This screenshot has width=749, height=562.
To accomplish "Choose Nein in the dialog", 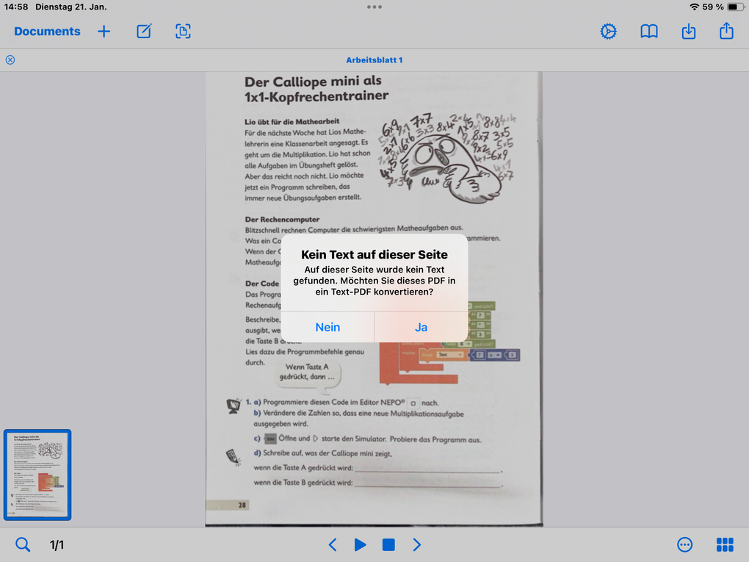I will (328, 328).
